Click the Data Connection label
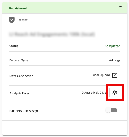129x137 pixels. (21, 76)
